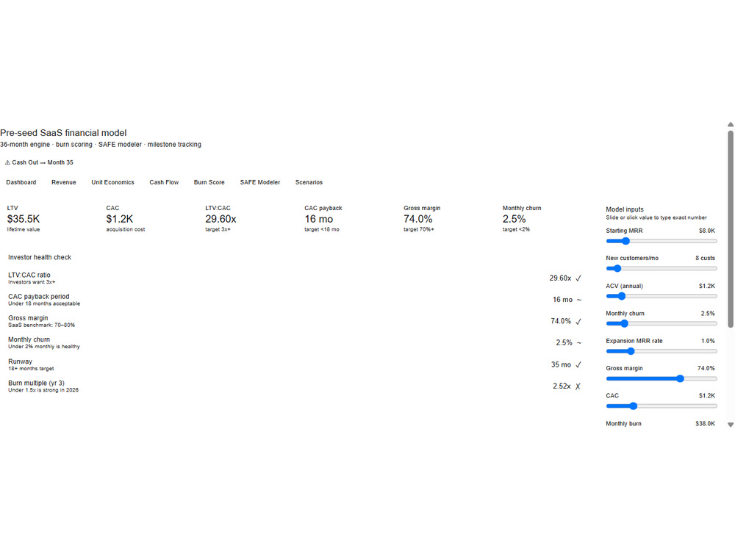Image resolution: width=735 pixels, height=551 pixels.
Task: Click the LTV:CAC ratio health row
Action: click(295, 278)
